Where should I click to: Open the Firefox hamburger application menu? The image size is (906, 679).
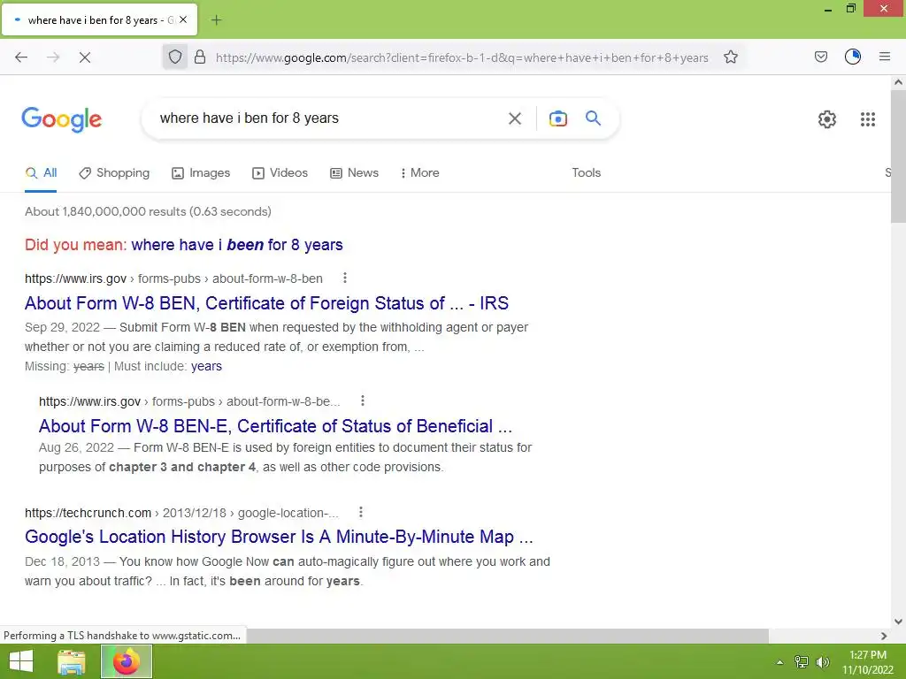coord(885,57)
